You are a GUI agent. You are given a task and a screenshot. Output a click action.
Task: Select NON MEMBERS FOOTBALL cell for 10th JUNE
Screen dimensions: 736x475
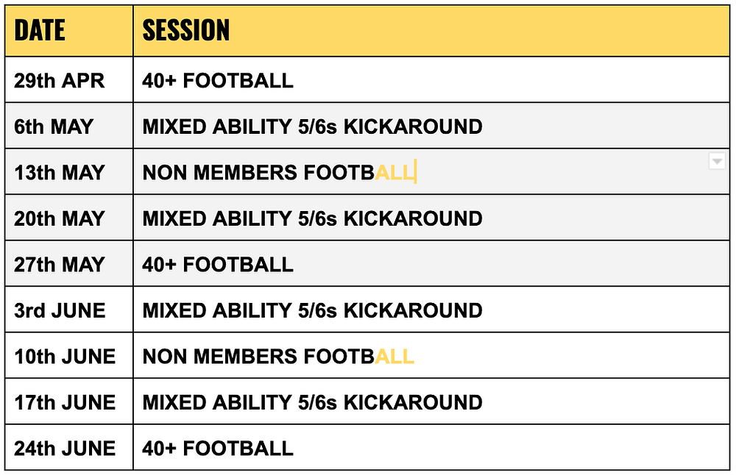(431, 355)
